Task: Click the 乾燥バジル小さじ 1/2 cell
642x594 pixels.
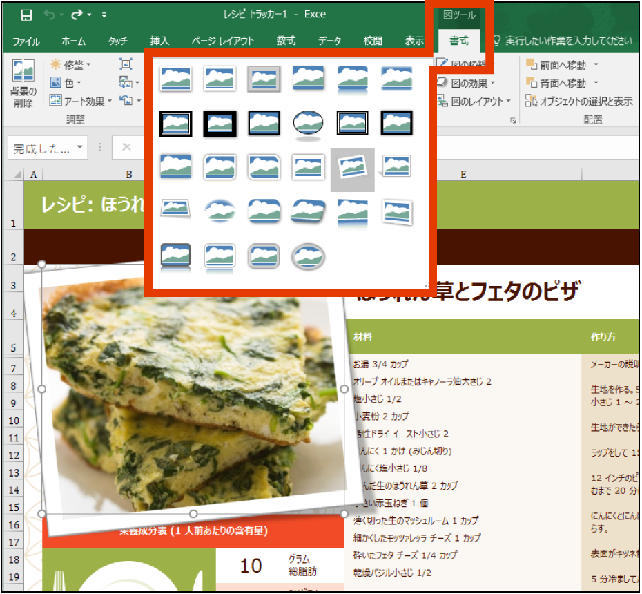Action: [x=392, y=573]
